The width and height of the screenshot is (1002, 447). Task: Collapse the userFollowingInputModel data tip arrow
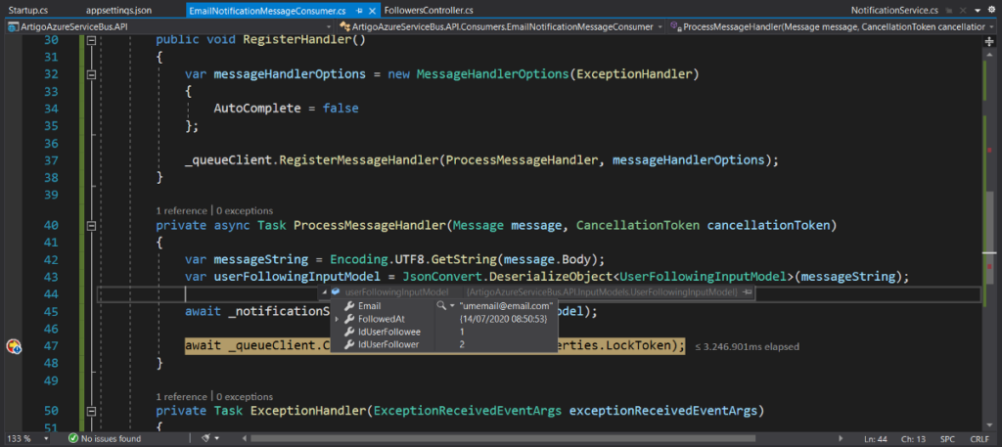click(x=324, y=291)
